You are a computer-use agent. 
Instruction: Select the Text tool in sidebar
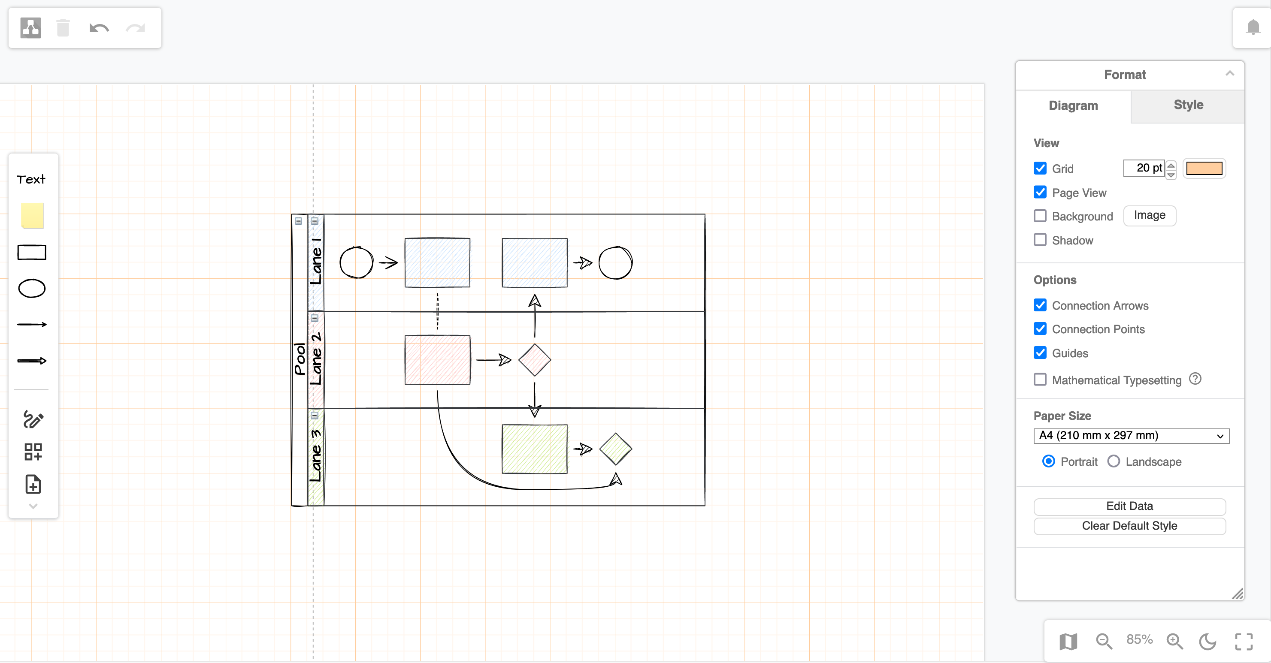31,179
